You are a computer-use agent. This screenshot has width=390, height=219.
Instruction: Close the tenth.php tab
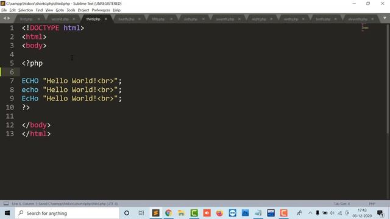[x=336, y=19]
